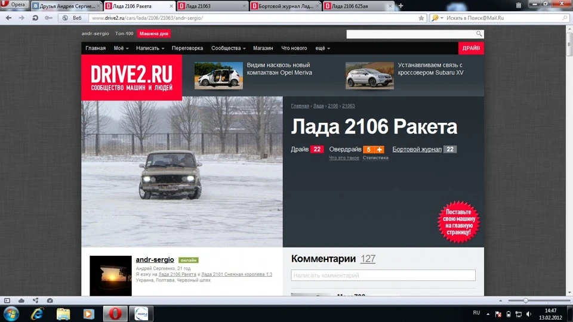Open the search engine selector dropdown
Viewport: 573px width, 322px height.
click(437, 18)
